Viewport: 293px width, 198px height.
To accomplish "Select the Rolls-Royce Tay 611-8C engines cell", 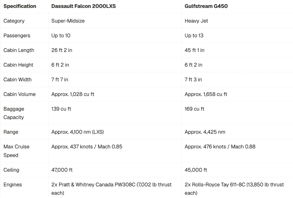I will [234, 189].
